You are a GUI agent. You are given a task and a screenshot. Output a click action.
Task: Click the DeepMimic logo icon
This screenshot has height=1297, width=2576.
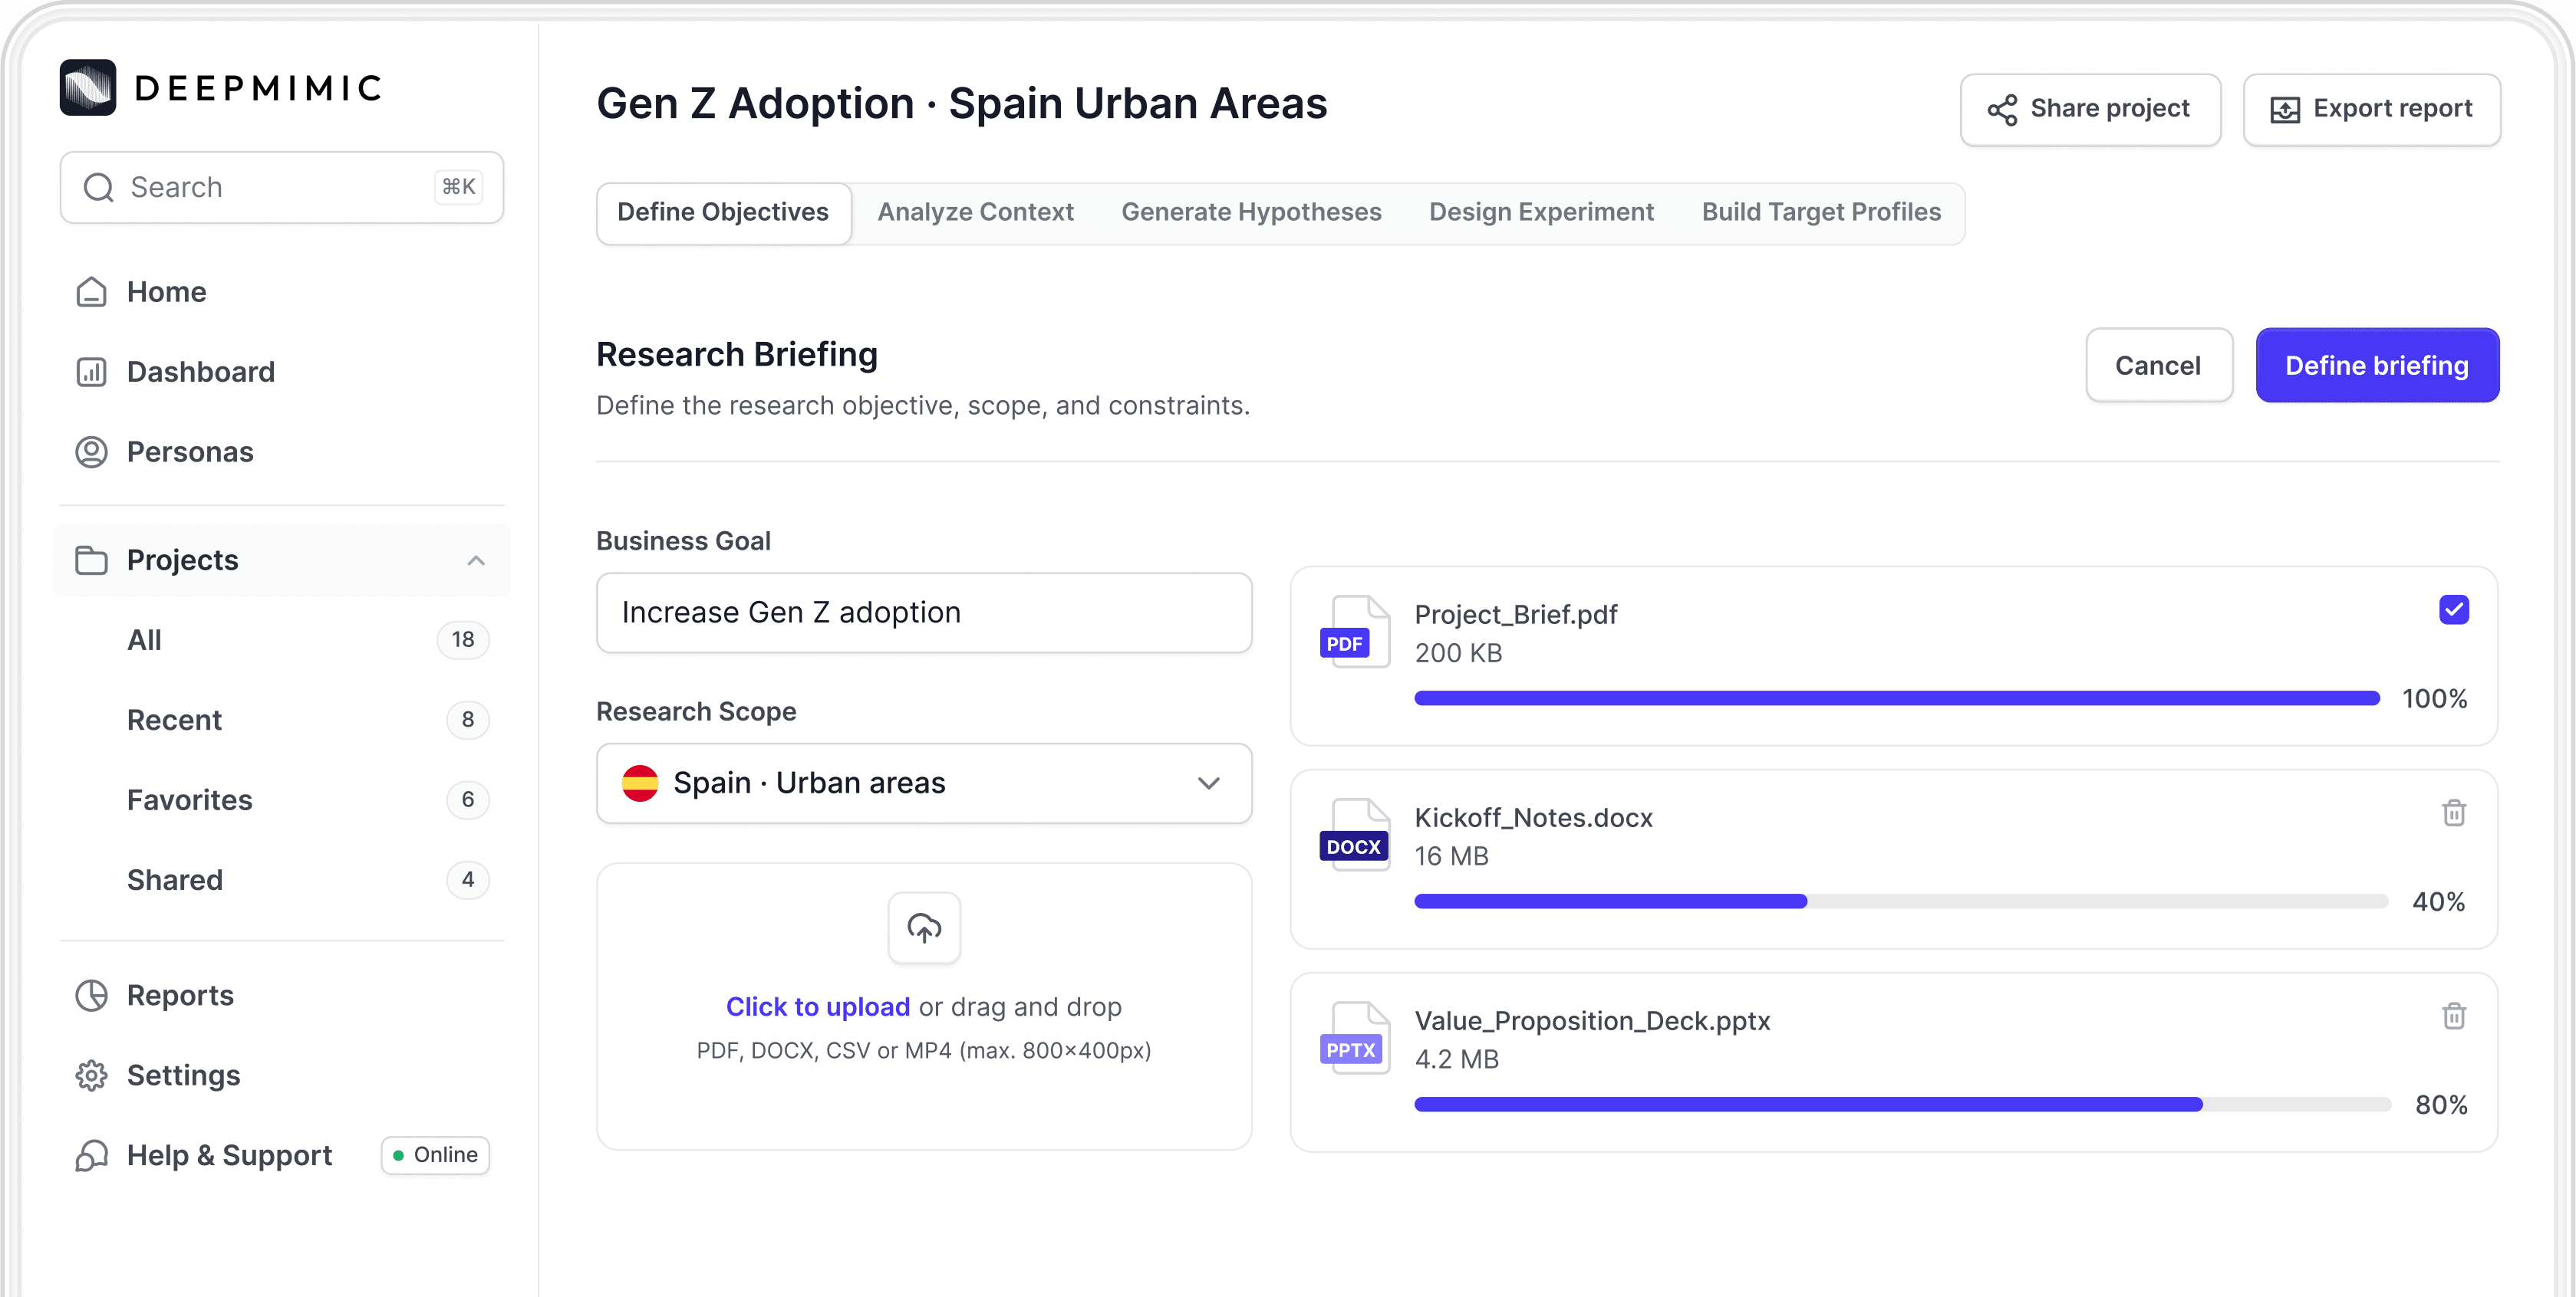point(88,88)
